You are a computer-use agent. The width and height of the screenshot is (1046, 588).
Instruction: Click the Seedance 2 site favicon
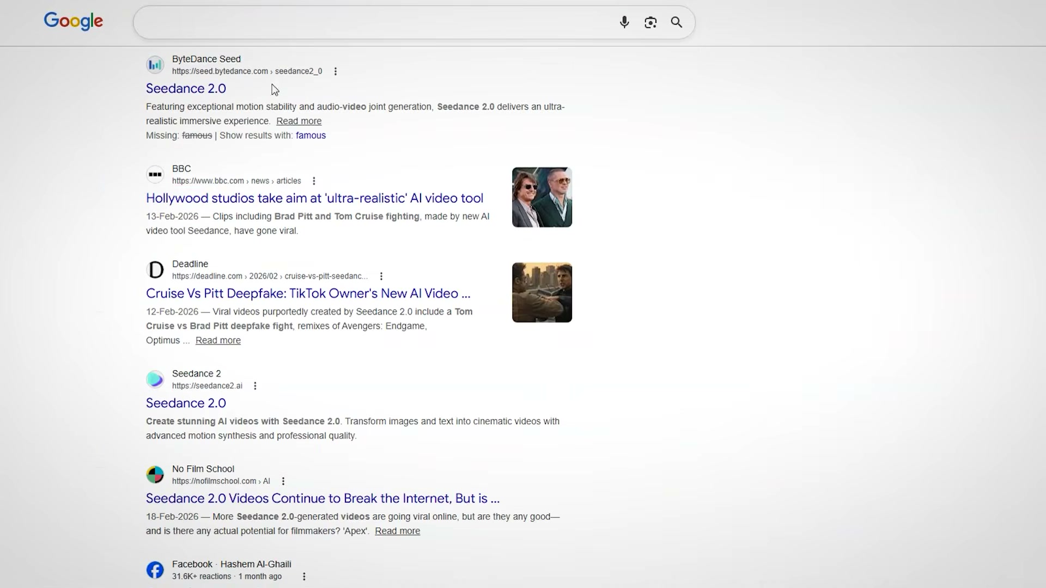point(155,379)
